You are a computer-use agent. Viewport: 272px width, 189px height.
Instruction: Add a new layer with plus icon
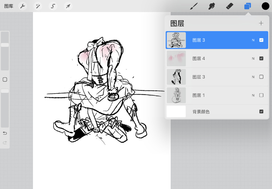261,23
